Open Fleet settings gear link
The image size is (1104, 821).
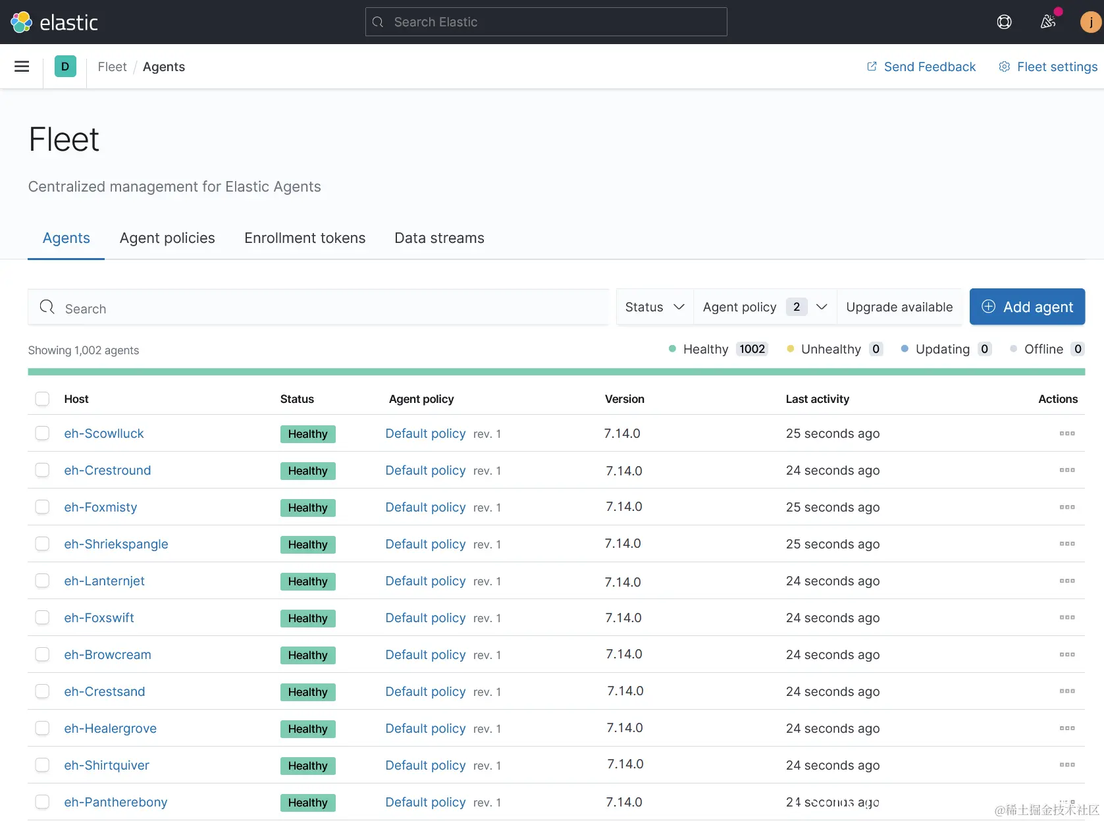pyautogui.click(x=1048, y=66)
